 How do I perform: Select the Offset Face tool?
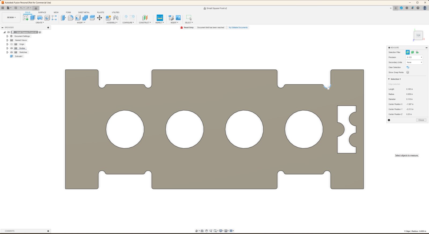click(92, 18)
